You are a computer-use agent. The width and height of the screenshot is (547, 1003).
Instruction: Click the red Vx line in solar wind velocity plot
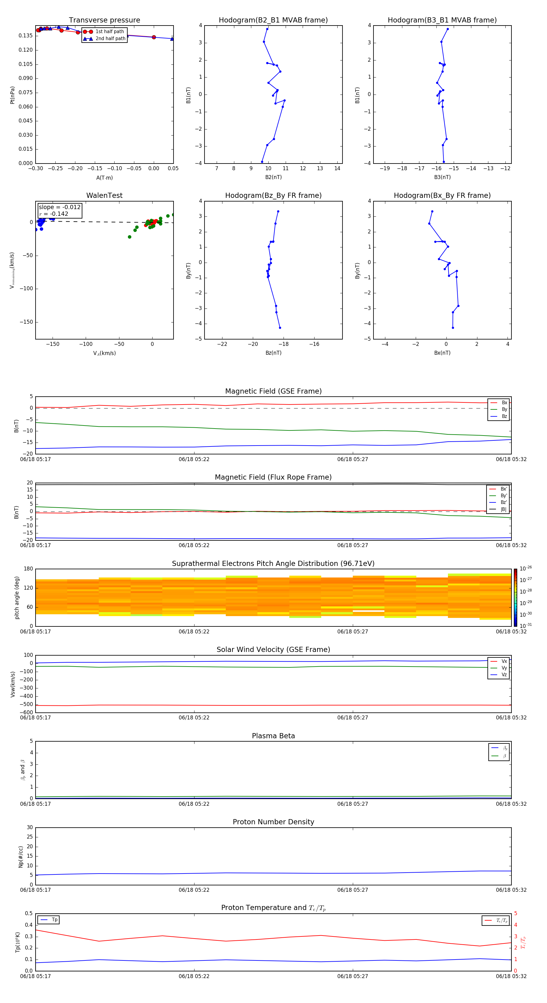coord(273,705)
